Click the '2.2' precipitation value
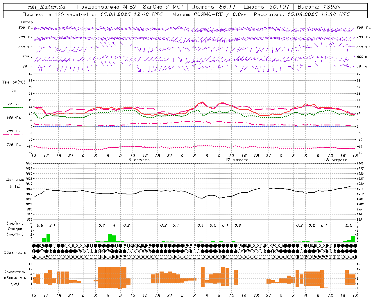The width and height of the screenshot is (372, 298). [x=349, y=226]
